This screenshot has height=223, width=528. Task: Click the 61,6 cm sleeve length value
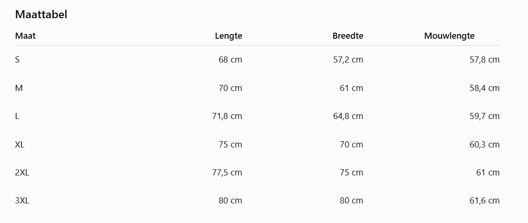pyautogui.click(x=485, y=201)
